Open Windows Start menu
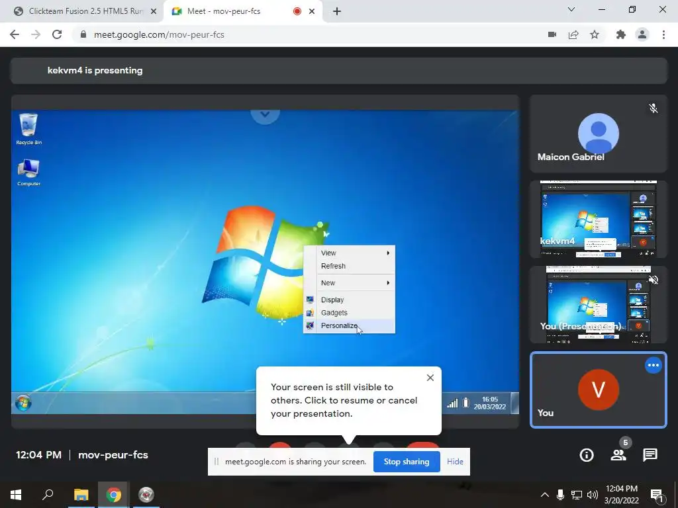Image resolution: width=678 pixels, height=508 pixels. click(x=16, y=495)
